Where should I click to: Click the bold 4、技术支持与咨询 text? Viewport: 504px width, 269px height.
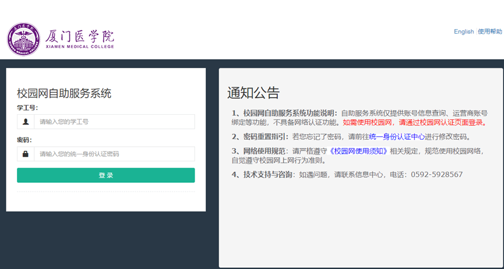click(x=262, y=175)
